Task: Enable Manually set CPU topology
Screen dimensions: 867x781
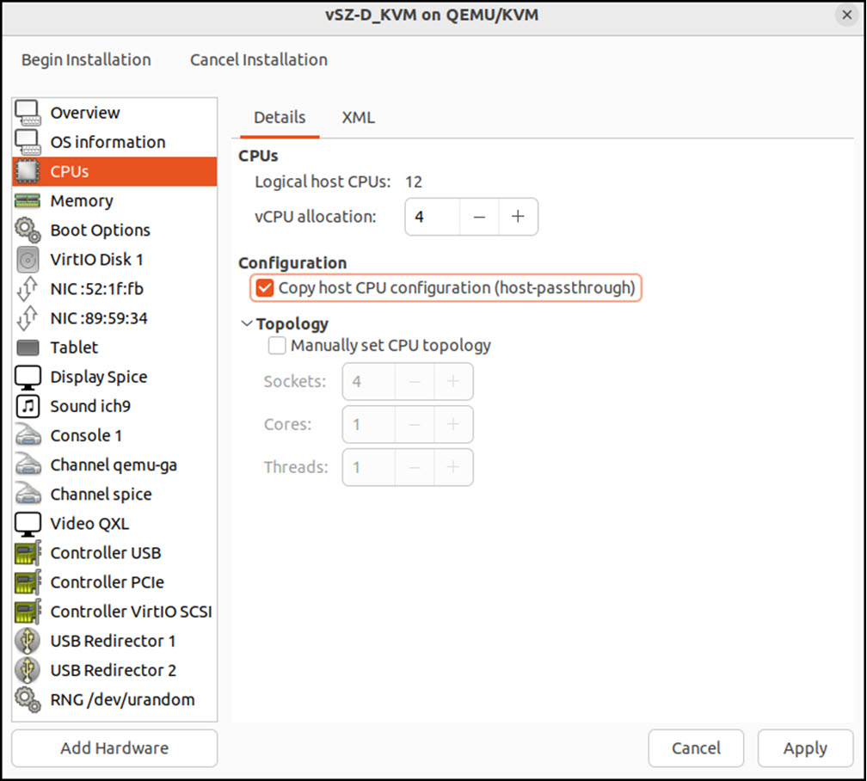Action: (x=277, y=346)
